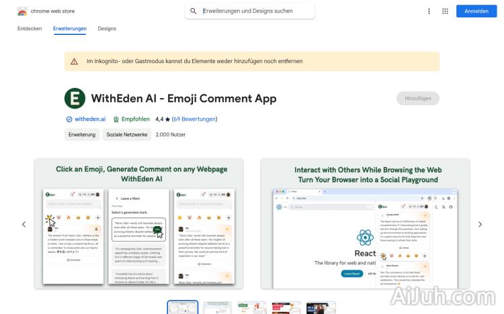Click the 2.000 Nutzer text
Image resolution: width=504 pixels, height=314 pixels.
tap(171, 135)
